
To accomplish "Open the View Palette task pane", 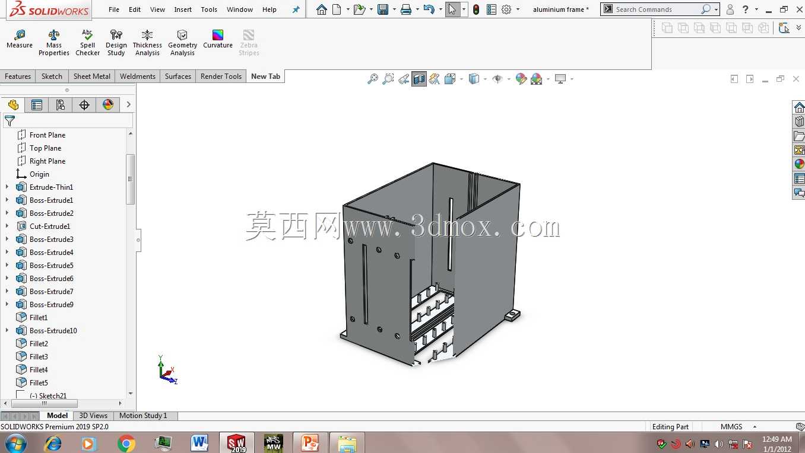I will pyautogui.click(x=799, y=150).
